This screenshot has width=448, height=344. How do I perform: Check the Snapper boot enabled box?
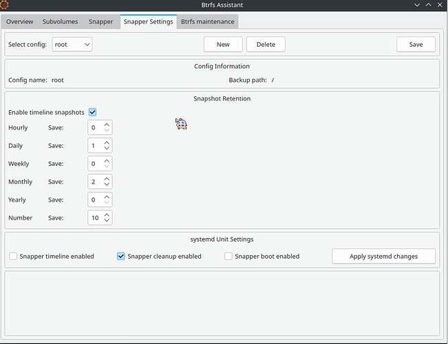coord(228,257)
